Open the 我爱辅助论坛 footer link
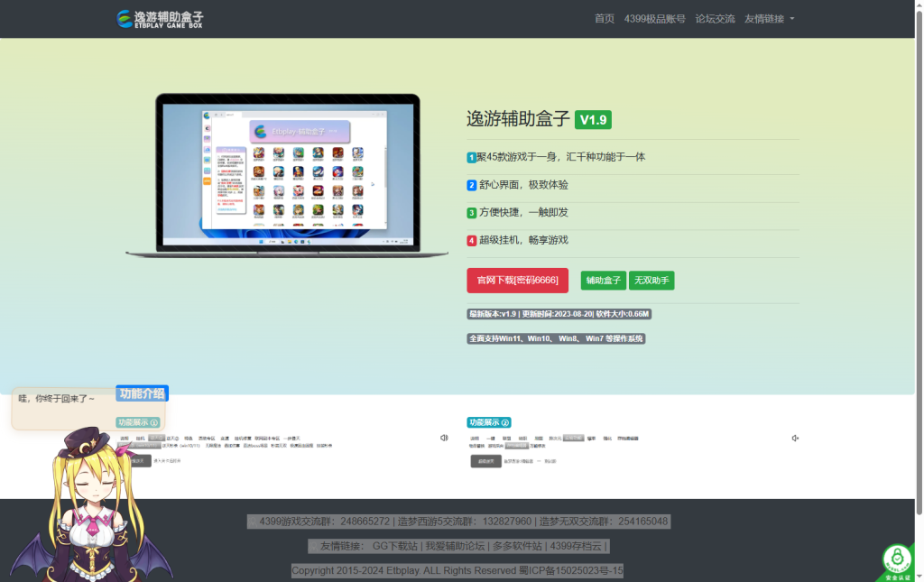This screenshot has height=582, width=924. (x=456, y=546)
